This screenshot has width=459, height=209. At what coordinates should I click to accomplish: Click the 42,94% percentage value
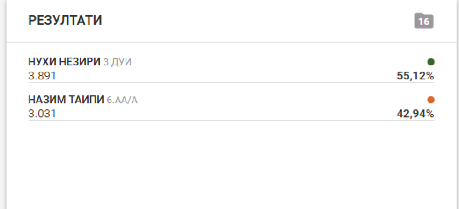[x=415, y=114]
